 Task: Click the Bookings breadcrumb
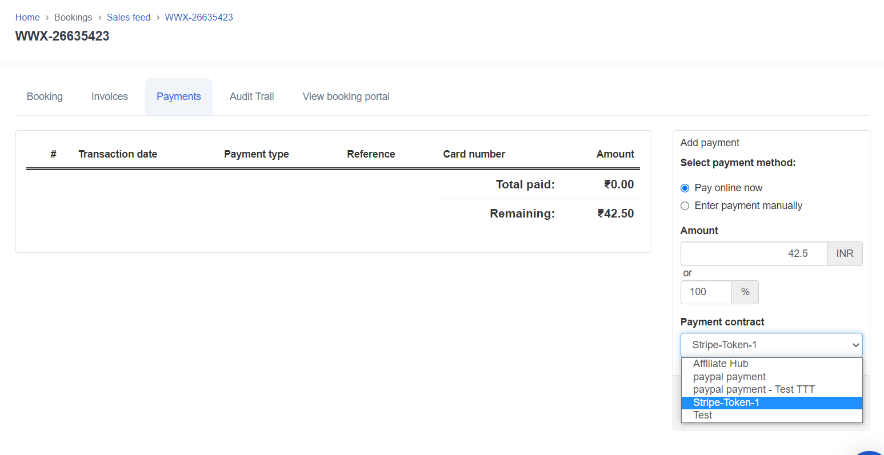point(73,17)
